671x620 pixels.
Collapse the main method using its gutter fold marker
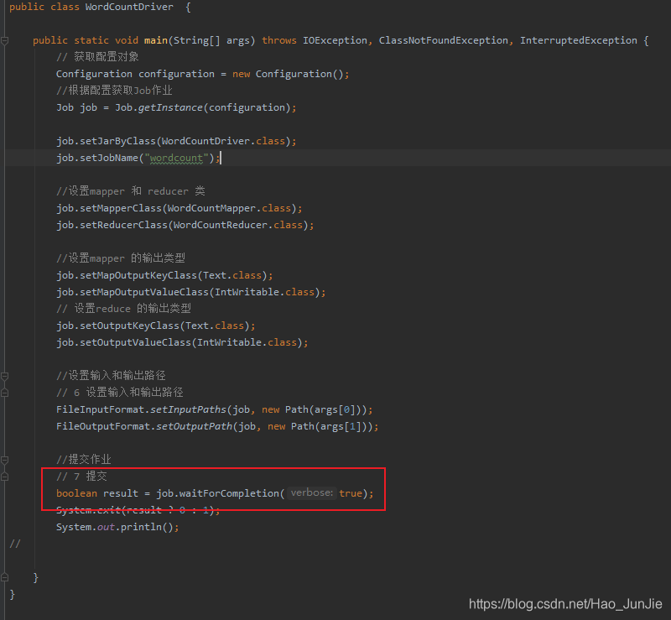(x=5, y=40)
